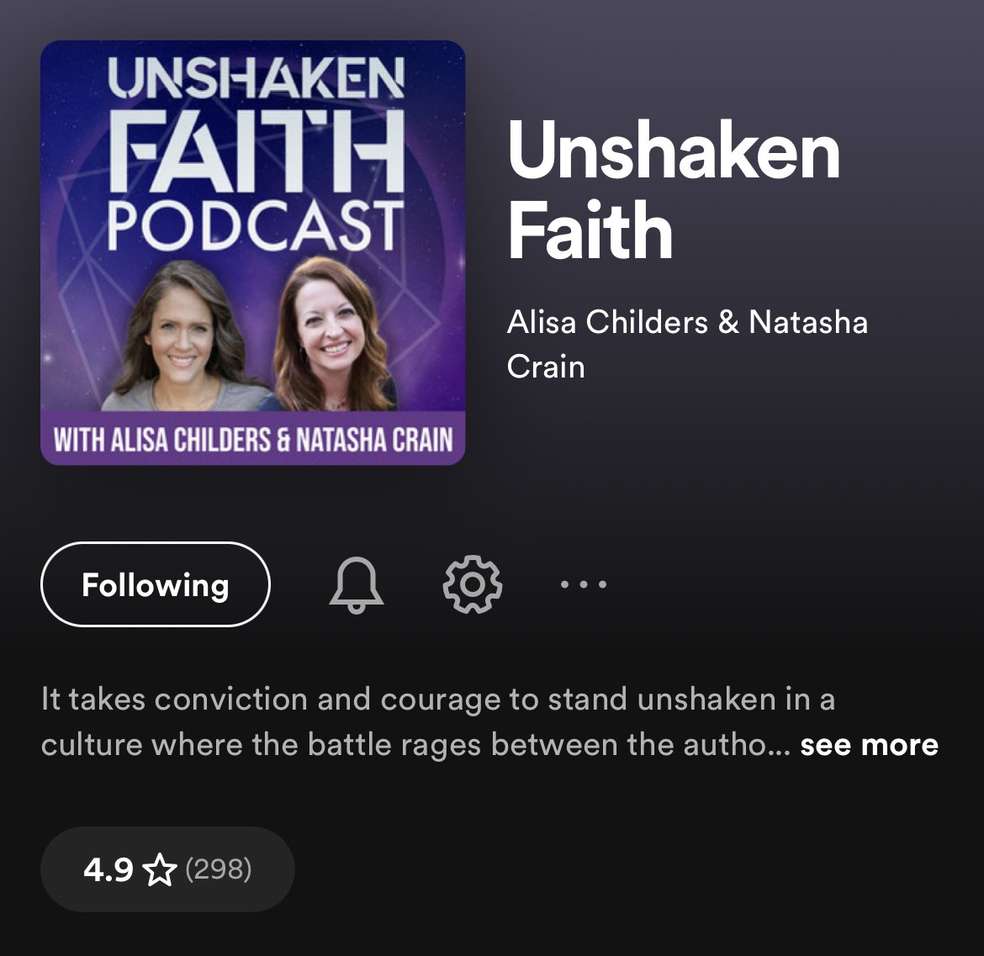Enable notifications with the bell icon
The image size is (984, 956).
coord(356,584)
